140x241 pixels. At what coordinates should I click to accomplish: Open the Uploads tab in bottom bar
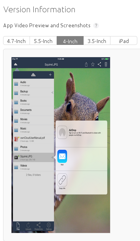(x=28, y=226)
